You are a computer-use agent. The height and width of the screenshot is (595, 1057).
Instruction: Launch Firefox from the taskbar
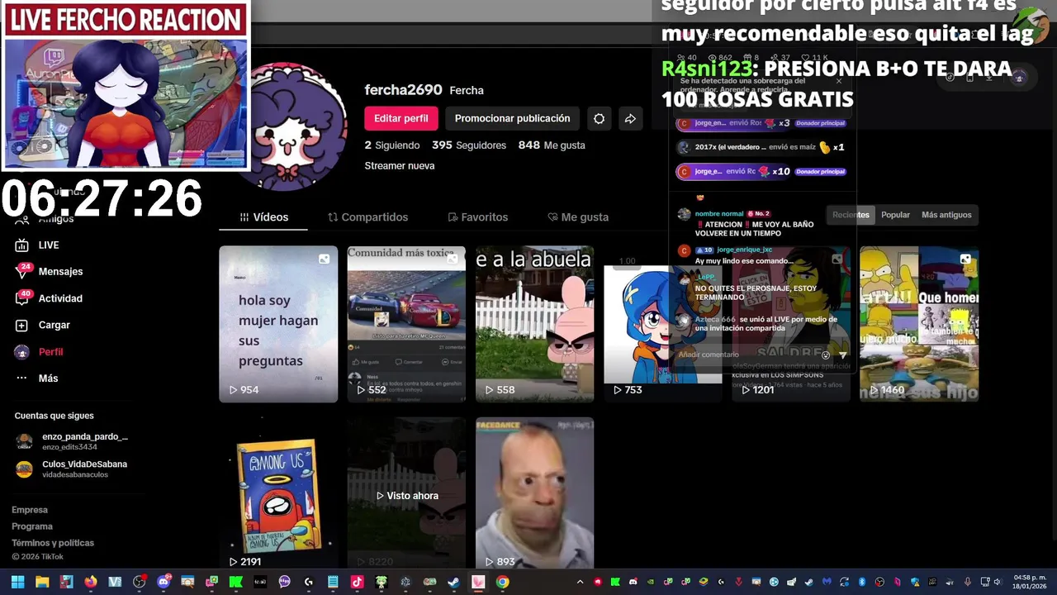91,582
